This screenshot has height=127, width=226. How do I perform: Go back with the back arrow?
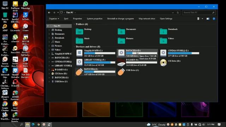(x=49, y=13)
